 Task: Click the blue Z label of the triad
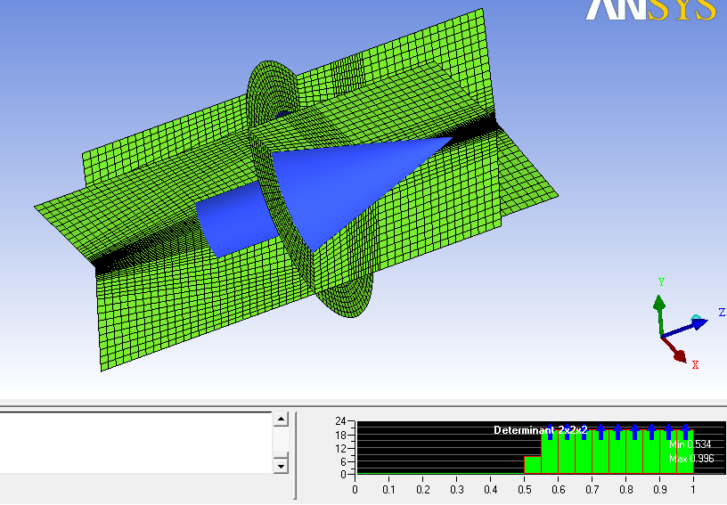click(x=721, y=313)
